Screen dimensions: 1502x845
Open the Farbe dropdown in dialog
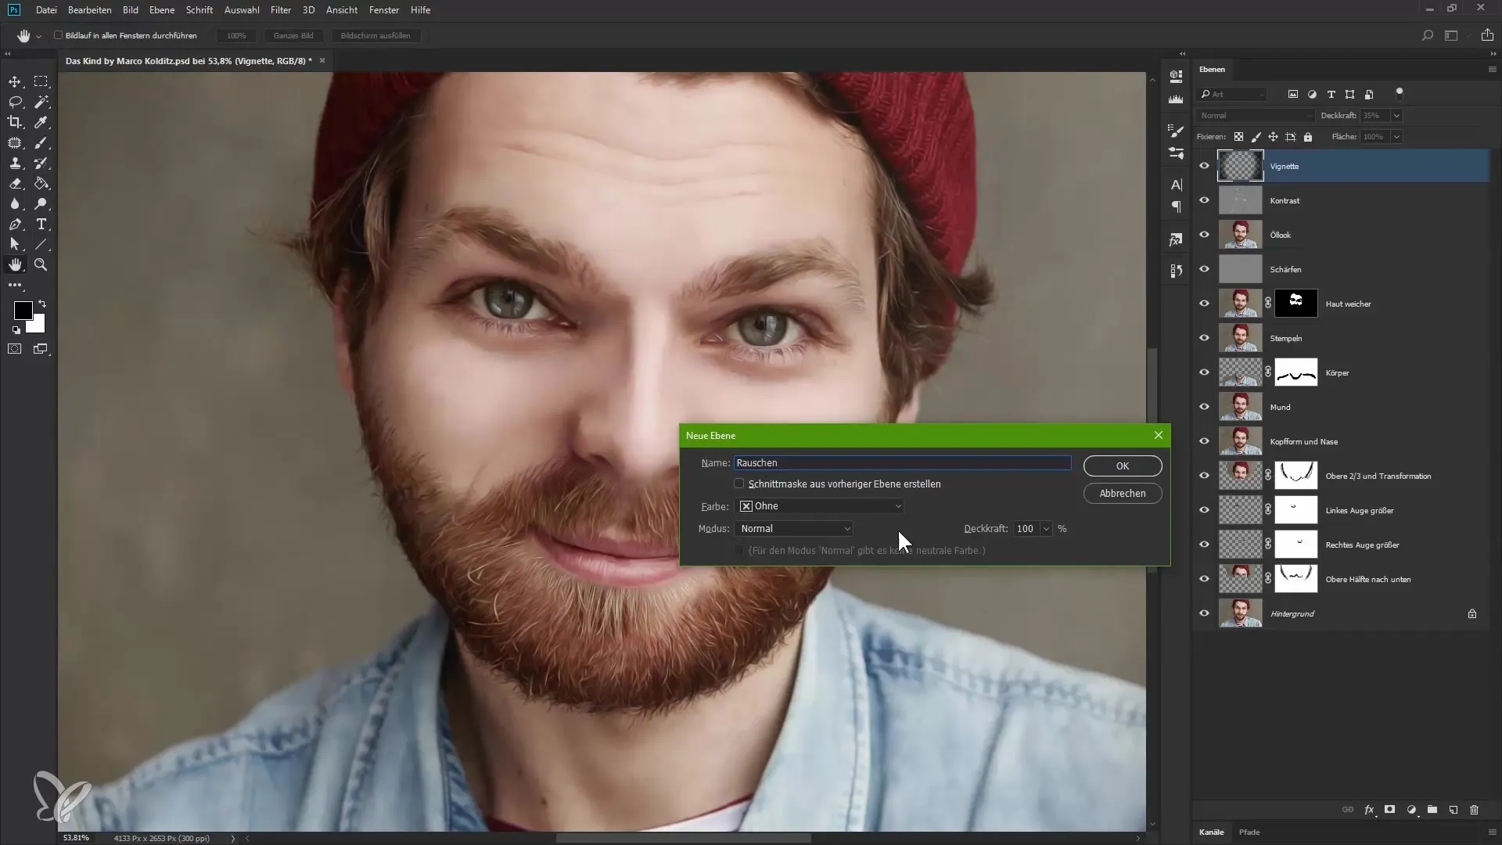819,506
